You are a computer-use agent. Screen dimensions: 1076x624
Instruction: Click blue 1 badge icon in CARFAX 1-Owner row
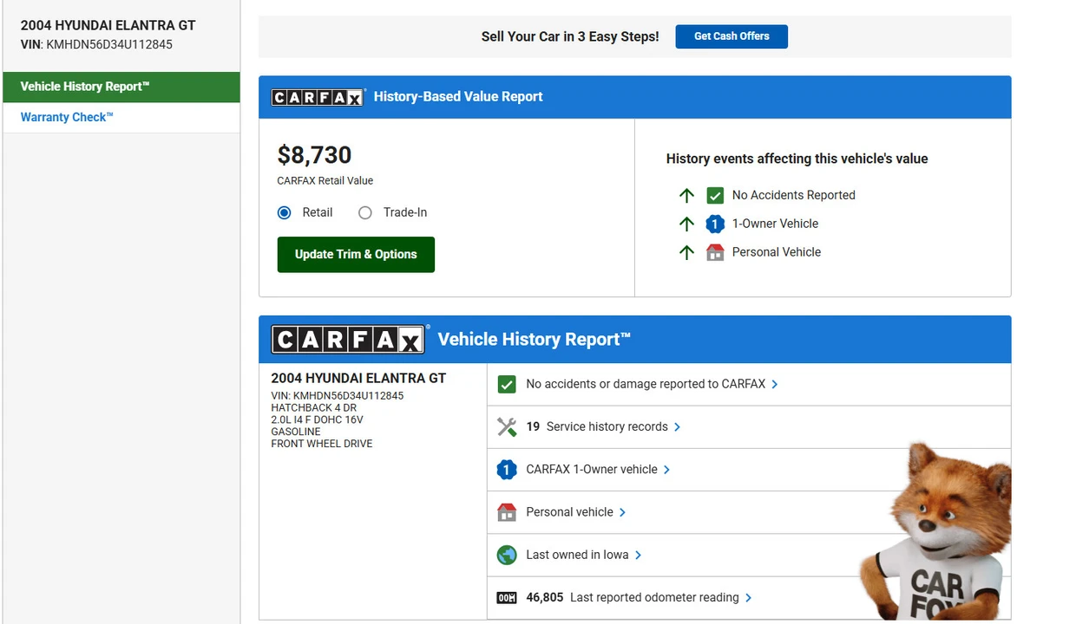(507, 470)
